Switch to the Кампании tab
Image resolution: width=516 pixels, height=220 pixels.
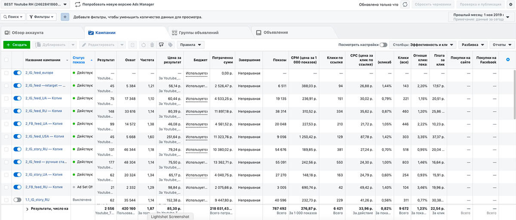[x=102, y=33]
